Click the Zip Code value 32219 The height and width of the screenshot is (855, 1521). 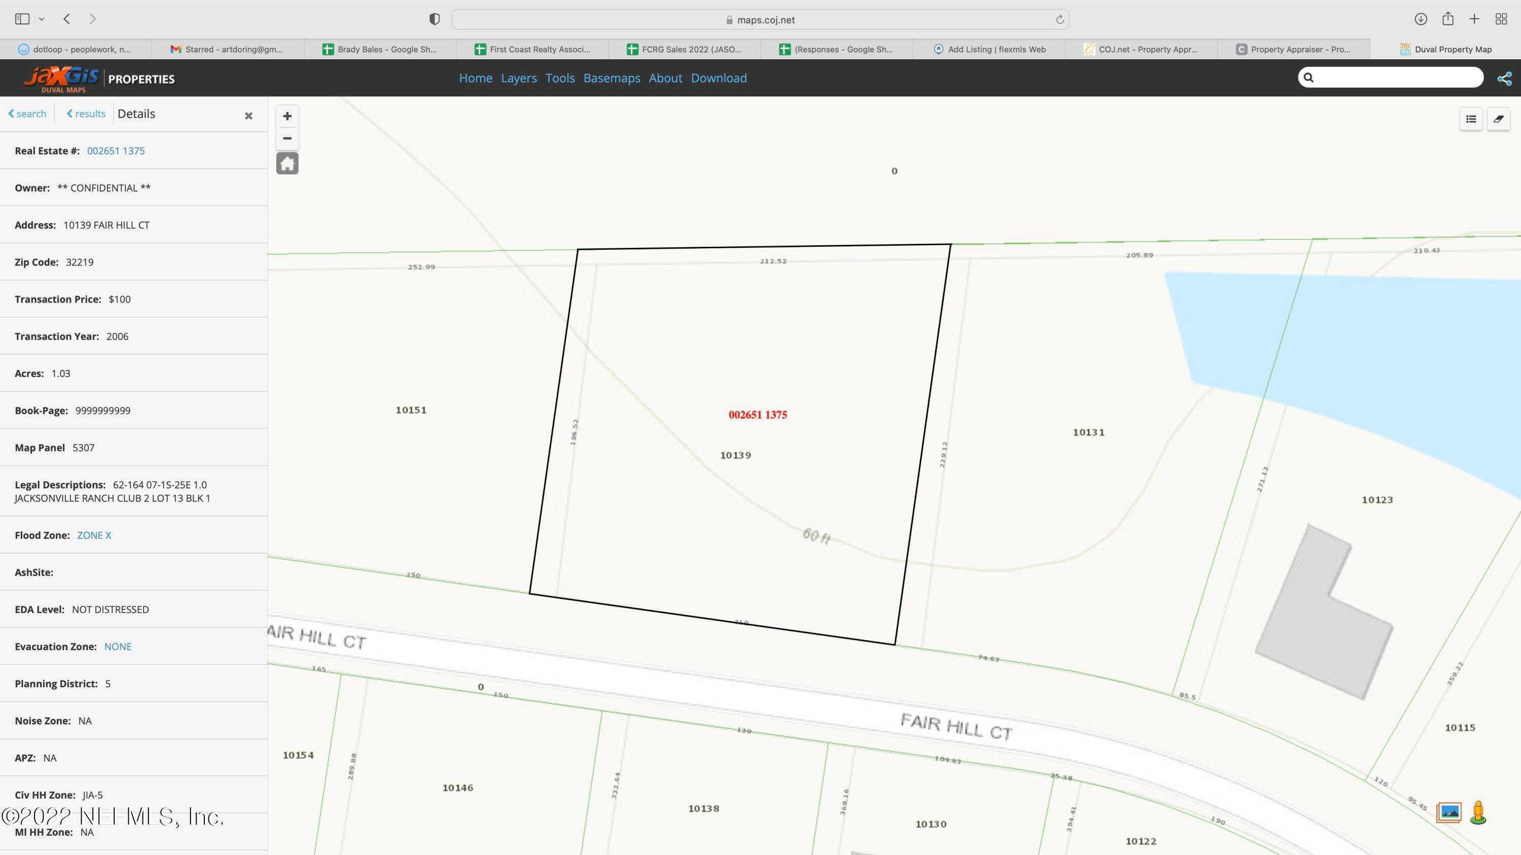click(79, 262)
